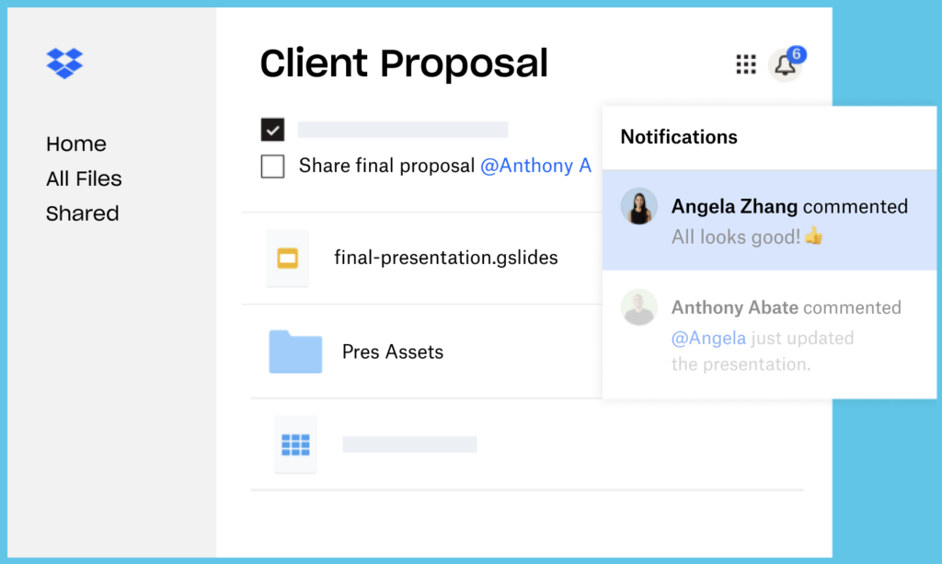
Task: Click the Google Slides file icon
Action: [x=288, y=259]
